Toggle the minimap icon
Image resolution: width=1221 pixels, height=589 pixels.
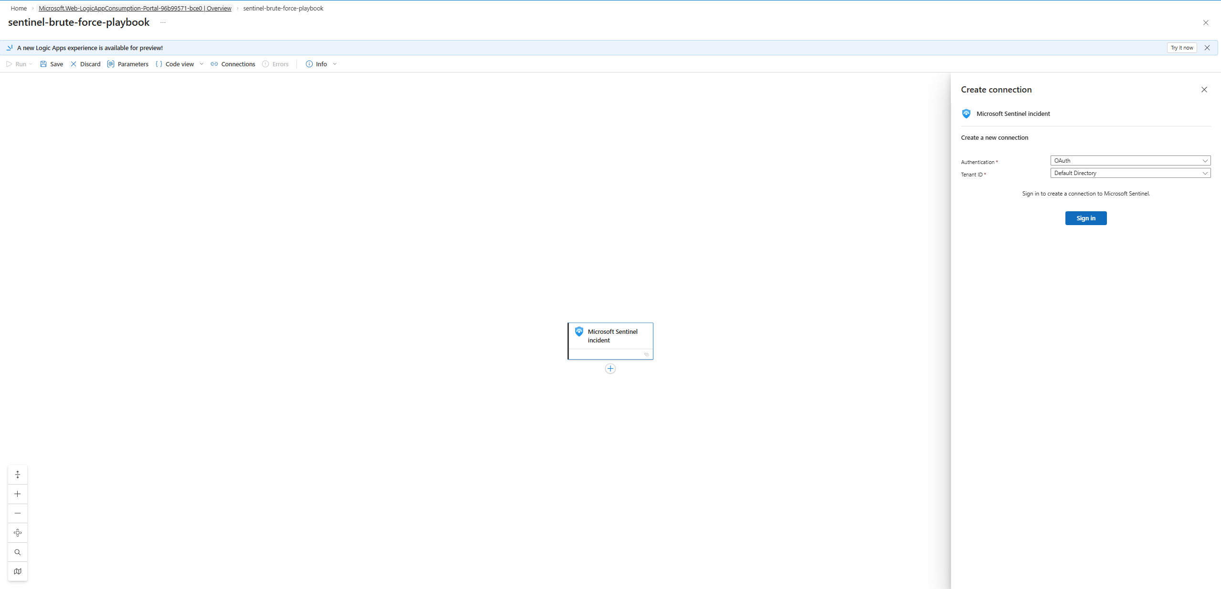[x=18, y=571]
